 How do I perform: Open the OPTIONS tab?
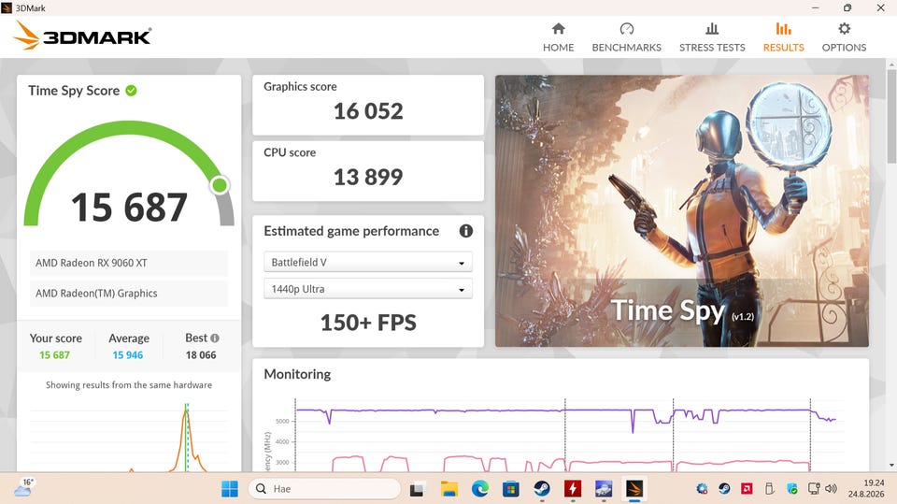click(844, 37)
